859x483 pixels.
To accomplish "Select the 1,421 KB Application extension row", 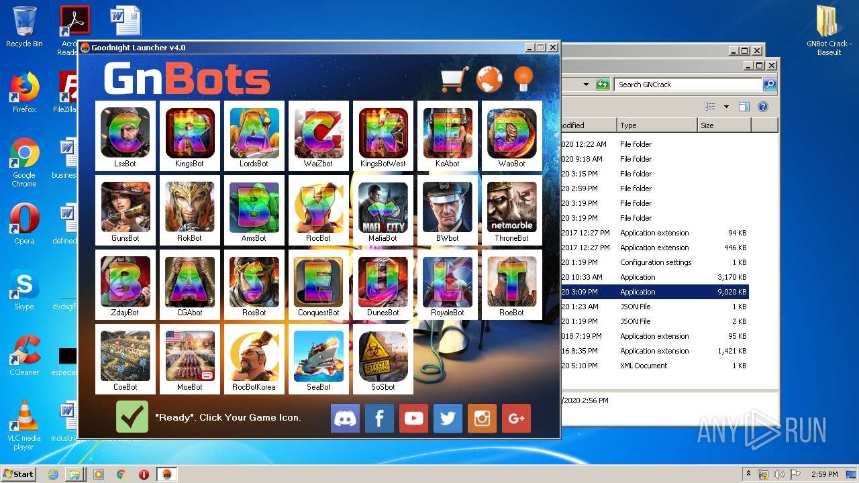I will click(654, 351).
